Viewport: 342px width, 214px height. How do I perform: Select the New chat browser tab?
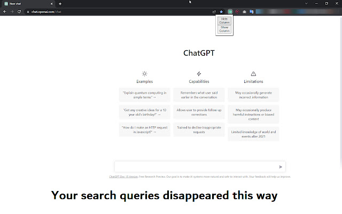pos(27,4)
